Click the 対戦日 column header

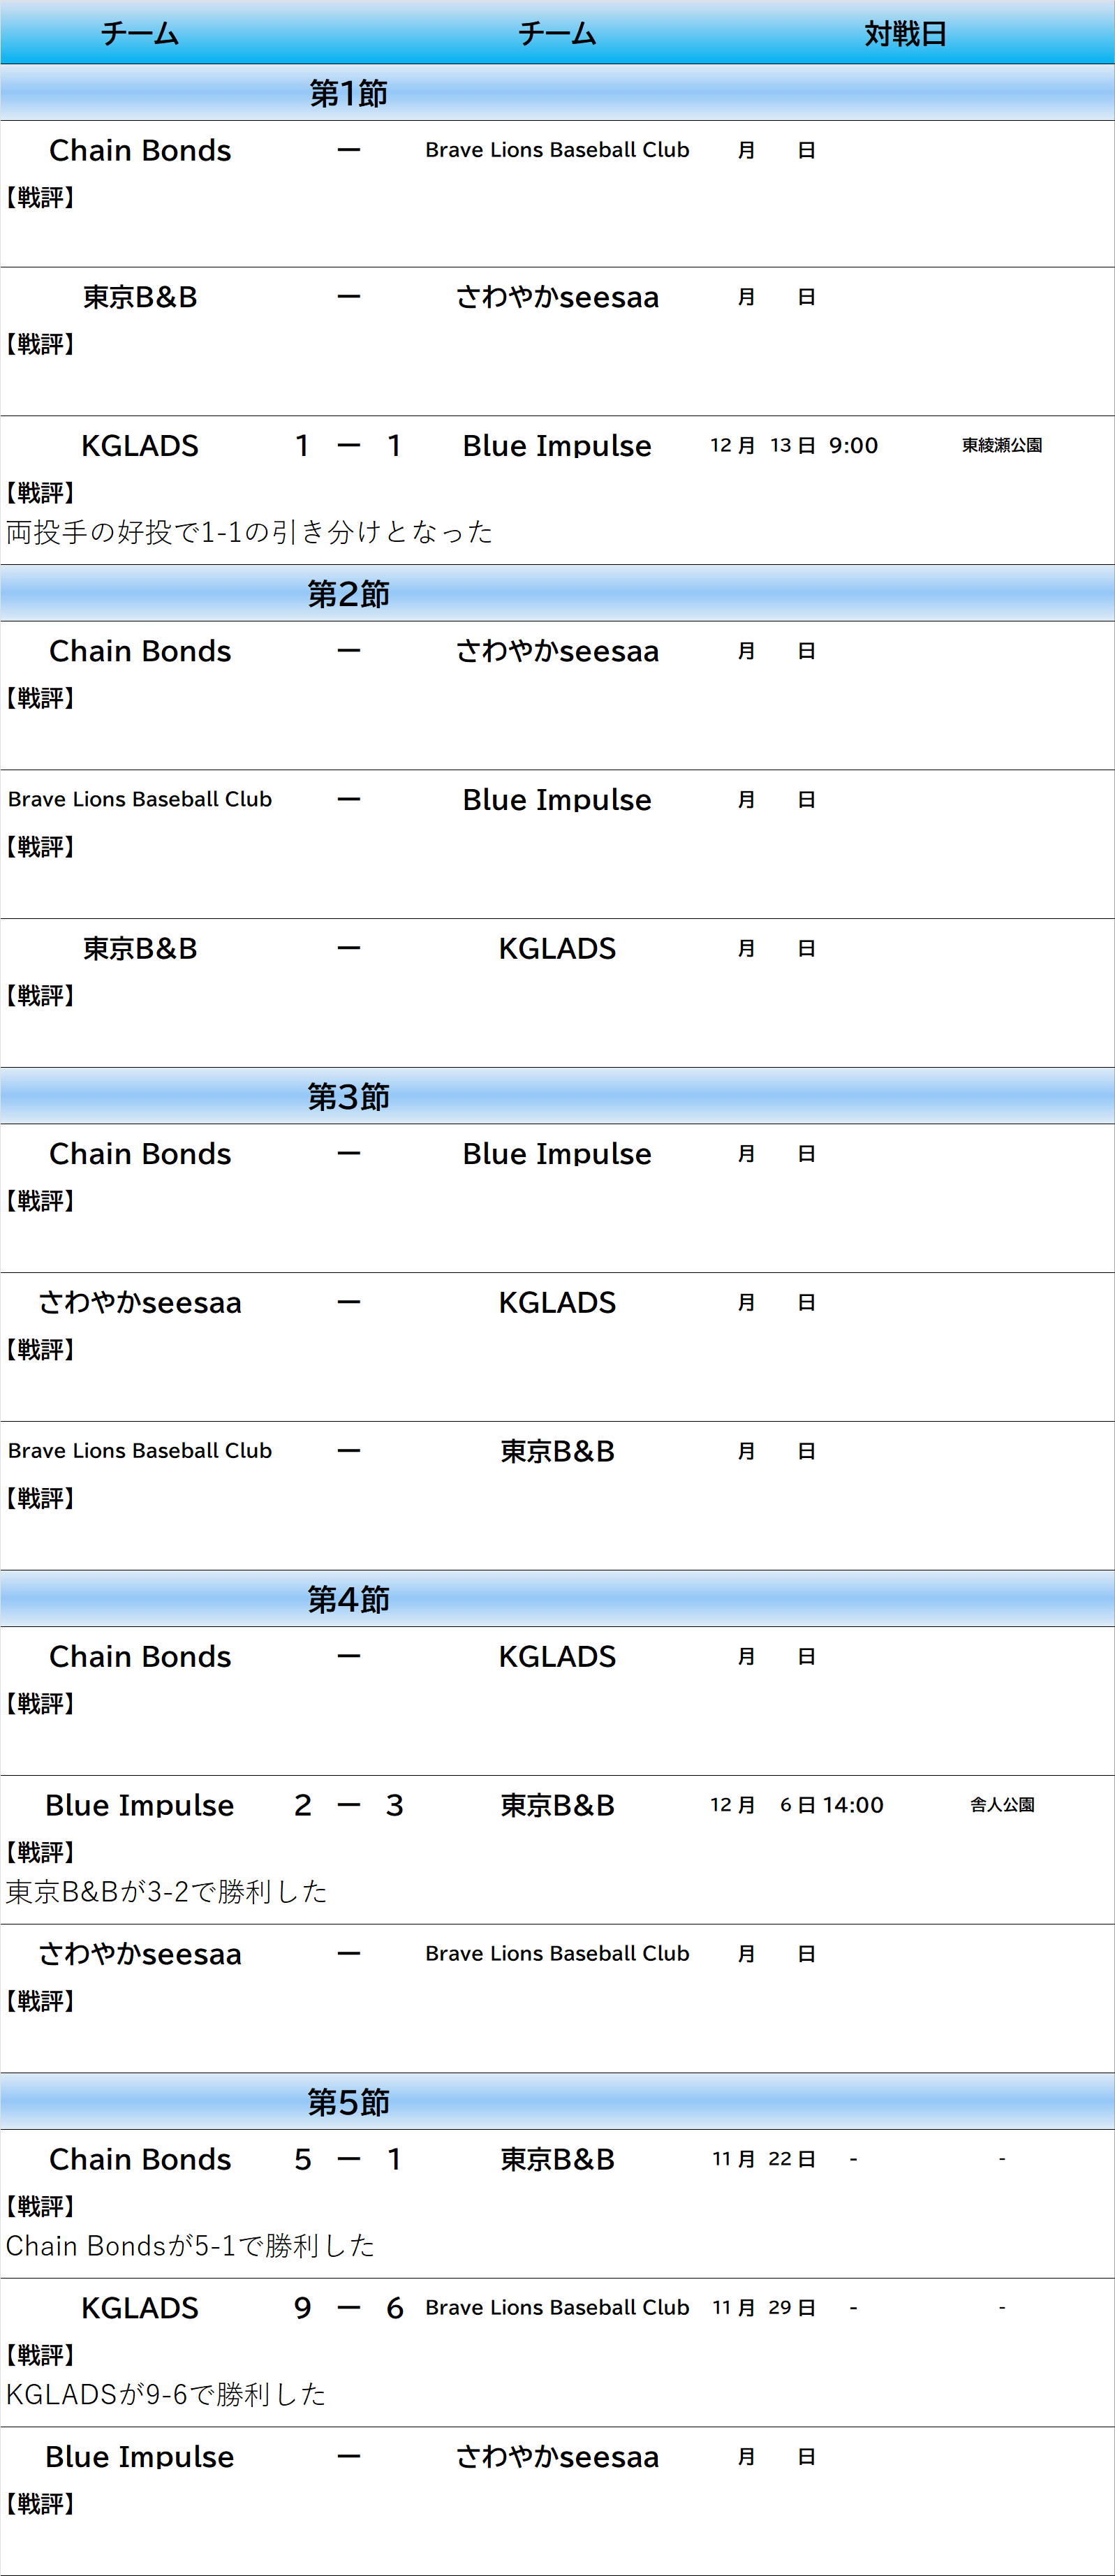coord(904,34)
